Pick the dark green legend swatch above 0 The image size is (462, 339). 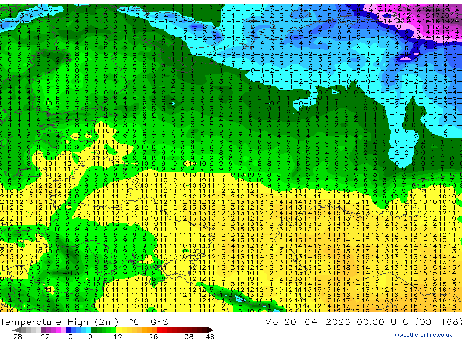pos(94,330)
